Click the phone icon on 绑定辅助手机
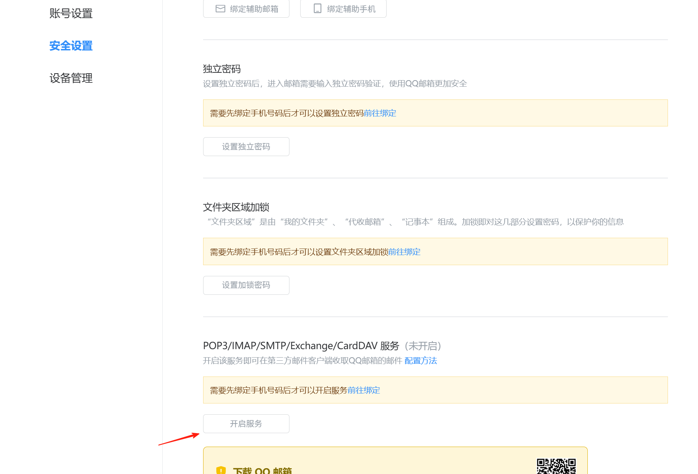 click(x=318, y=8)
